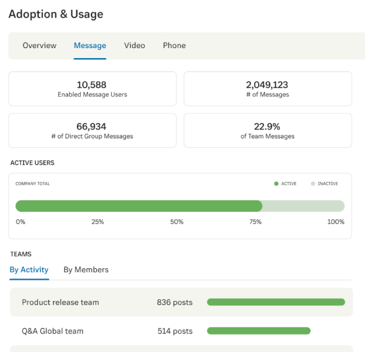
Task: Go to the Phone tab
Action: coord(174,45)
